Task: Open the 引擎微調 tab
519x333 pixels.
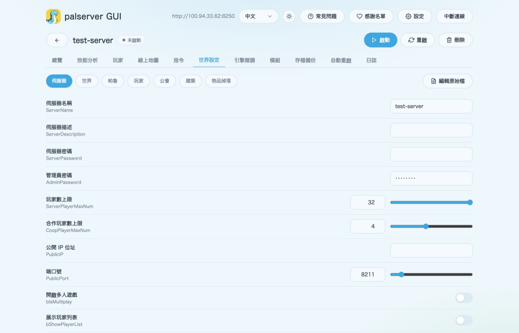Action: coord(245,60)
